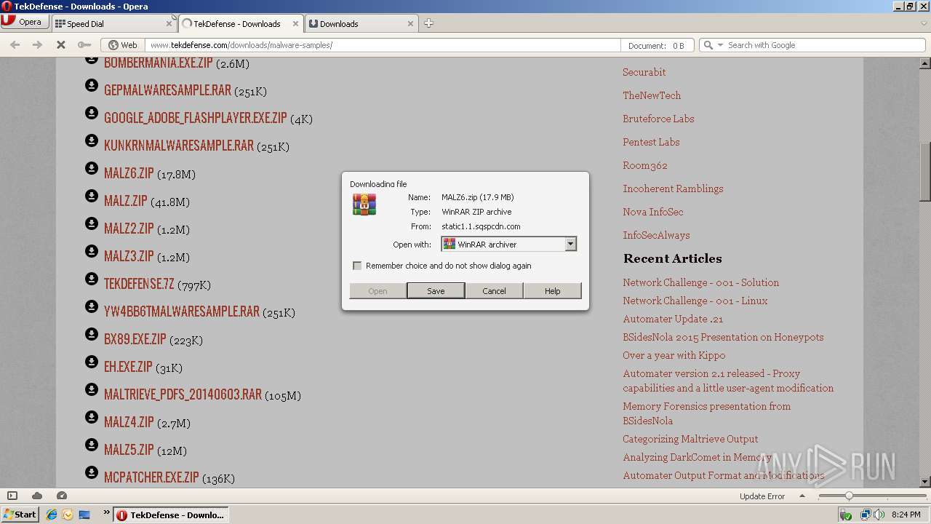Viewport: 931px width, 524px height.
Task: Click the download icon beside EH.EXE.ZIP
Action: [92, 362]
